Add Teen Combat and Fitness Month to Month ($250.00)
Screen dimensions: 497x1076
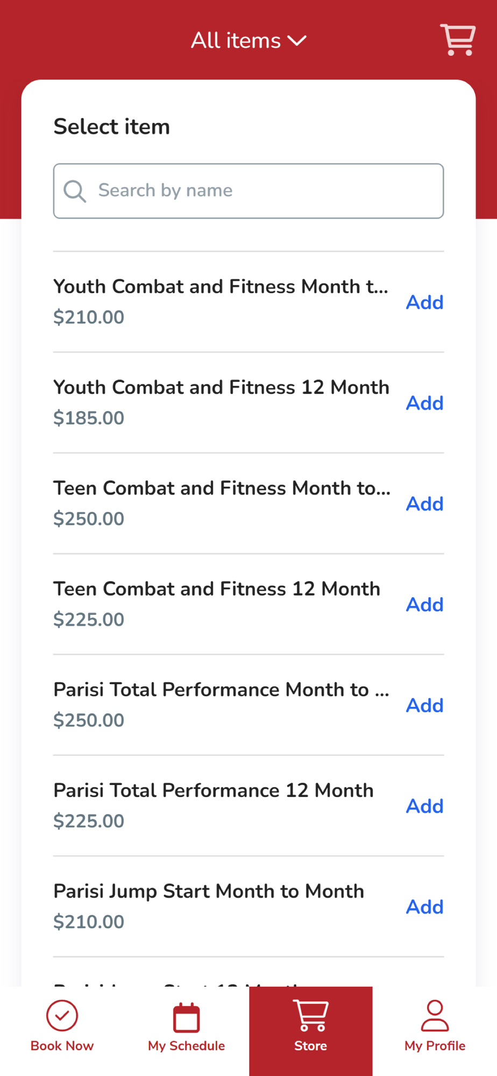click(x=424, y=504)
